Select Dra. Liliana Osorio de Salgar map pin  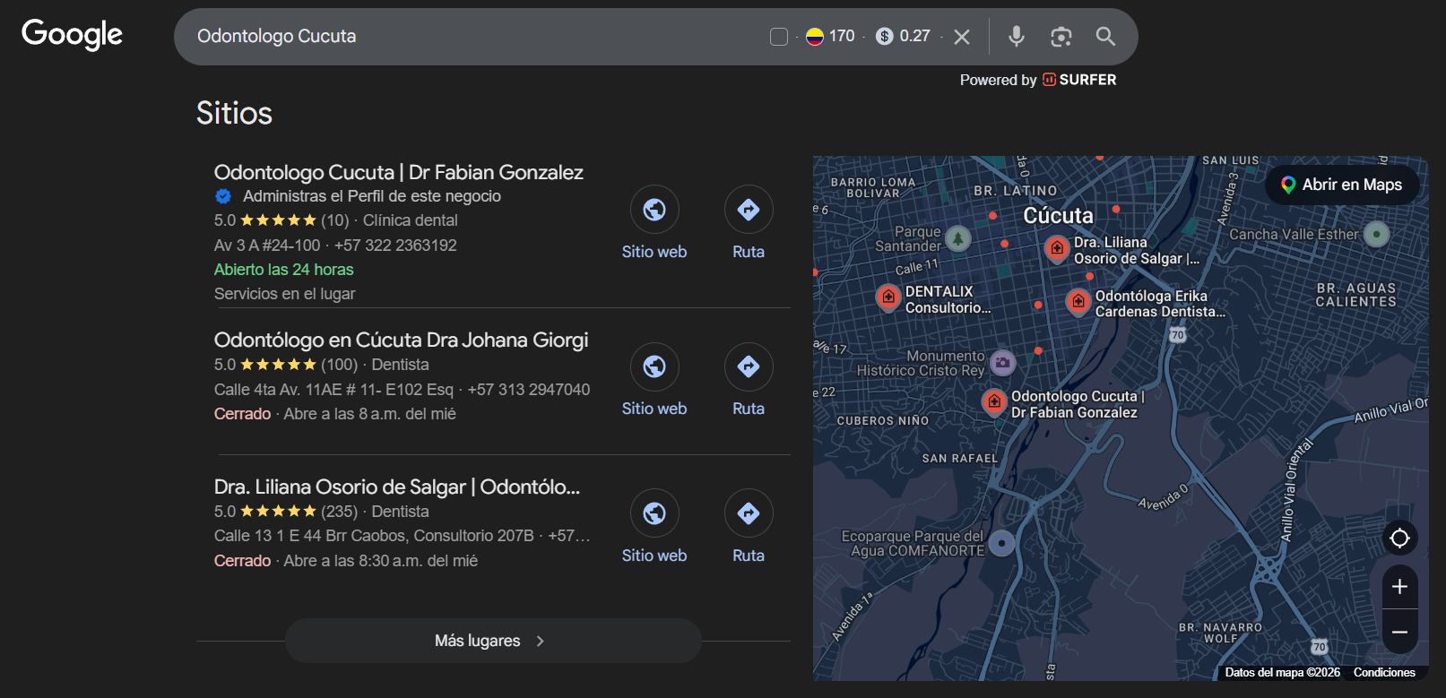(1057, 248)
